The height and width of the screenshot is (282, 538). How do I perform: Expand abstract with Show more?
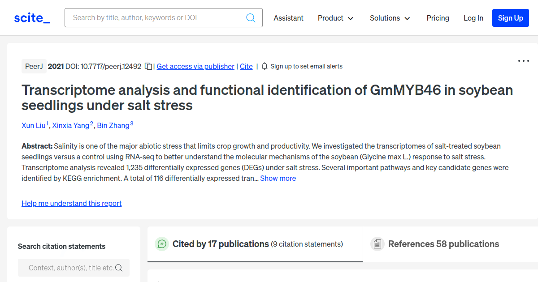[x=278, y=178]
